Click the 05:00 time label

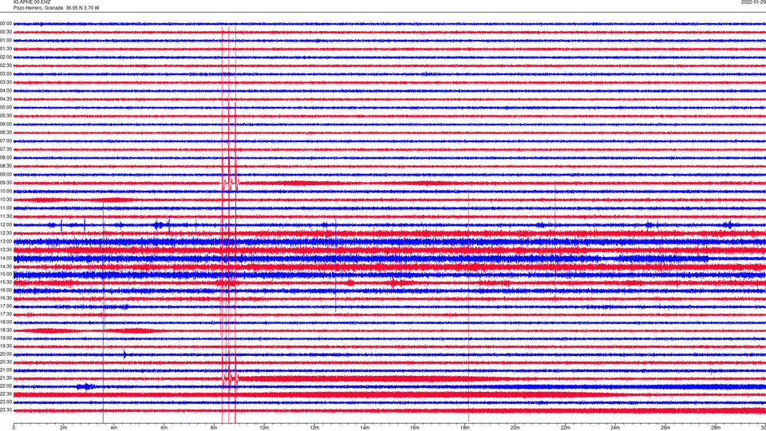(6, 108)
